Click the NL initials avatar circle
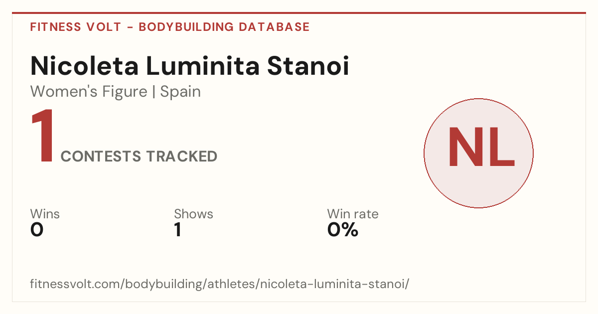This screenshot has height=314, width=598. (x=478, y=153)
